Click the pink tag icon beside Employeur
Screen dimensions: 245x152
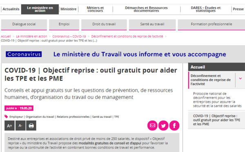pyautogui.click(x=6, y=116)
